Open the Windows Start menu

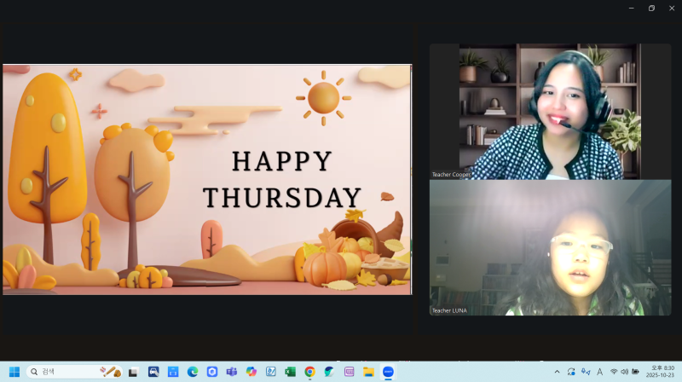tap(14, 372)
